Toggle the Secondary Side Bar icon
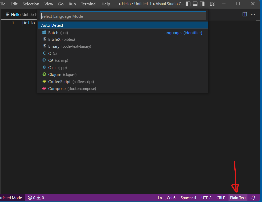This screenshot has width=262, height=202. pos(202,4)
